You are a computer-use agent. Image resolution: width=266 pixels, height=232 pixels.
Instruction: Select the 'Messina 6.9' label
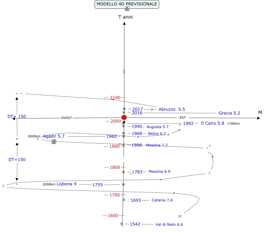[159, 172]
